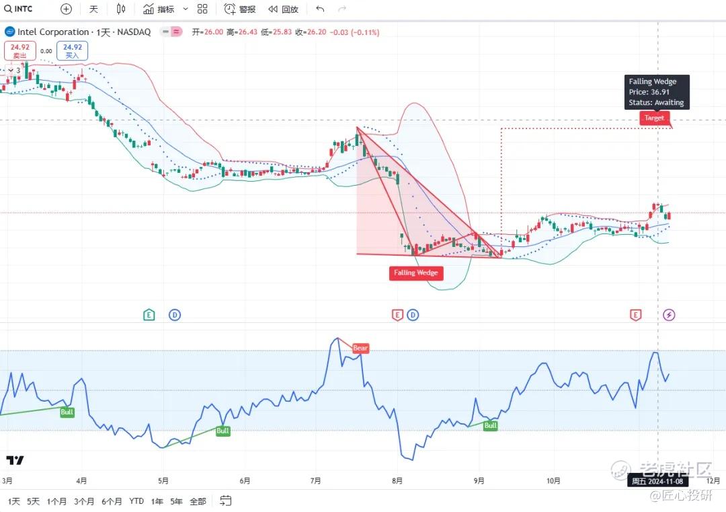The image size is (726, 512).
Task: Click the 收=26.20 close price value
Action: [311, 32]
